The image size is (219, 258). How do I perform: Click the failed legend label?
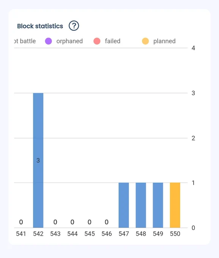pyautogui.click(x=113, y=41)
